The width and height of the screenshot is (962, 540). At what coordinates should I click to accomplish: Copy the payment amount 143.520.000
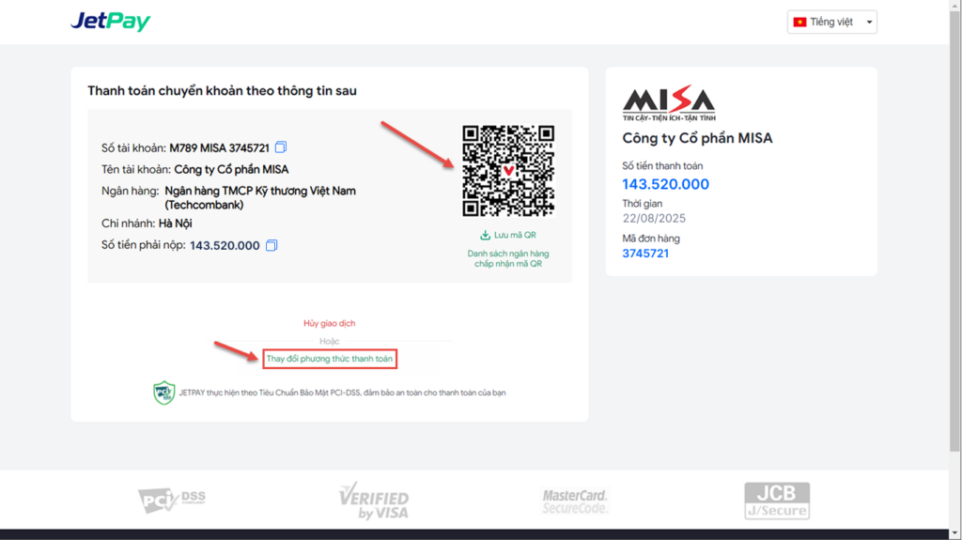(272, 245)
